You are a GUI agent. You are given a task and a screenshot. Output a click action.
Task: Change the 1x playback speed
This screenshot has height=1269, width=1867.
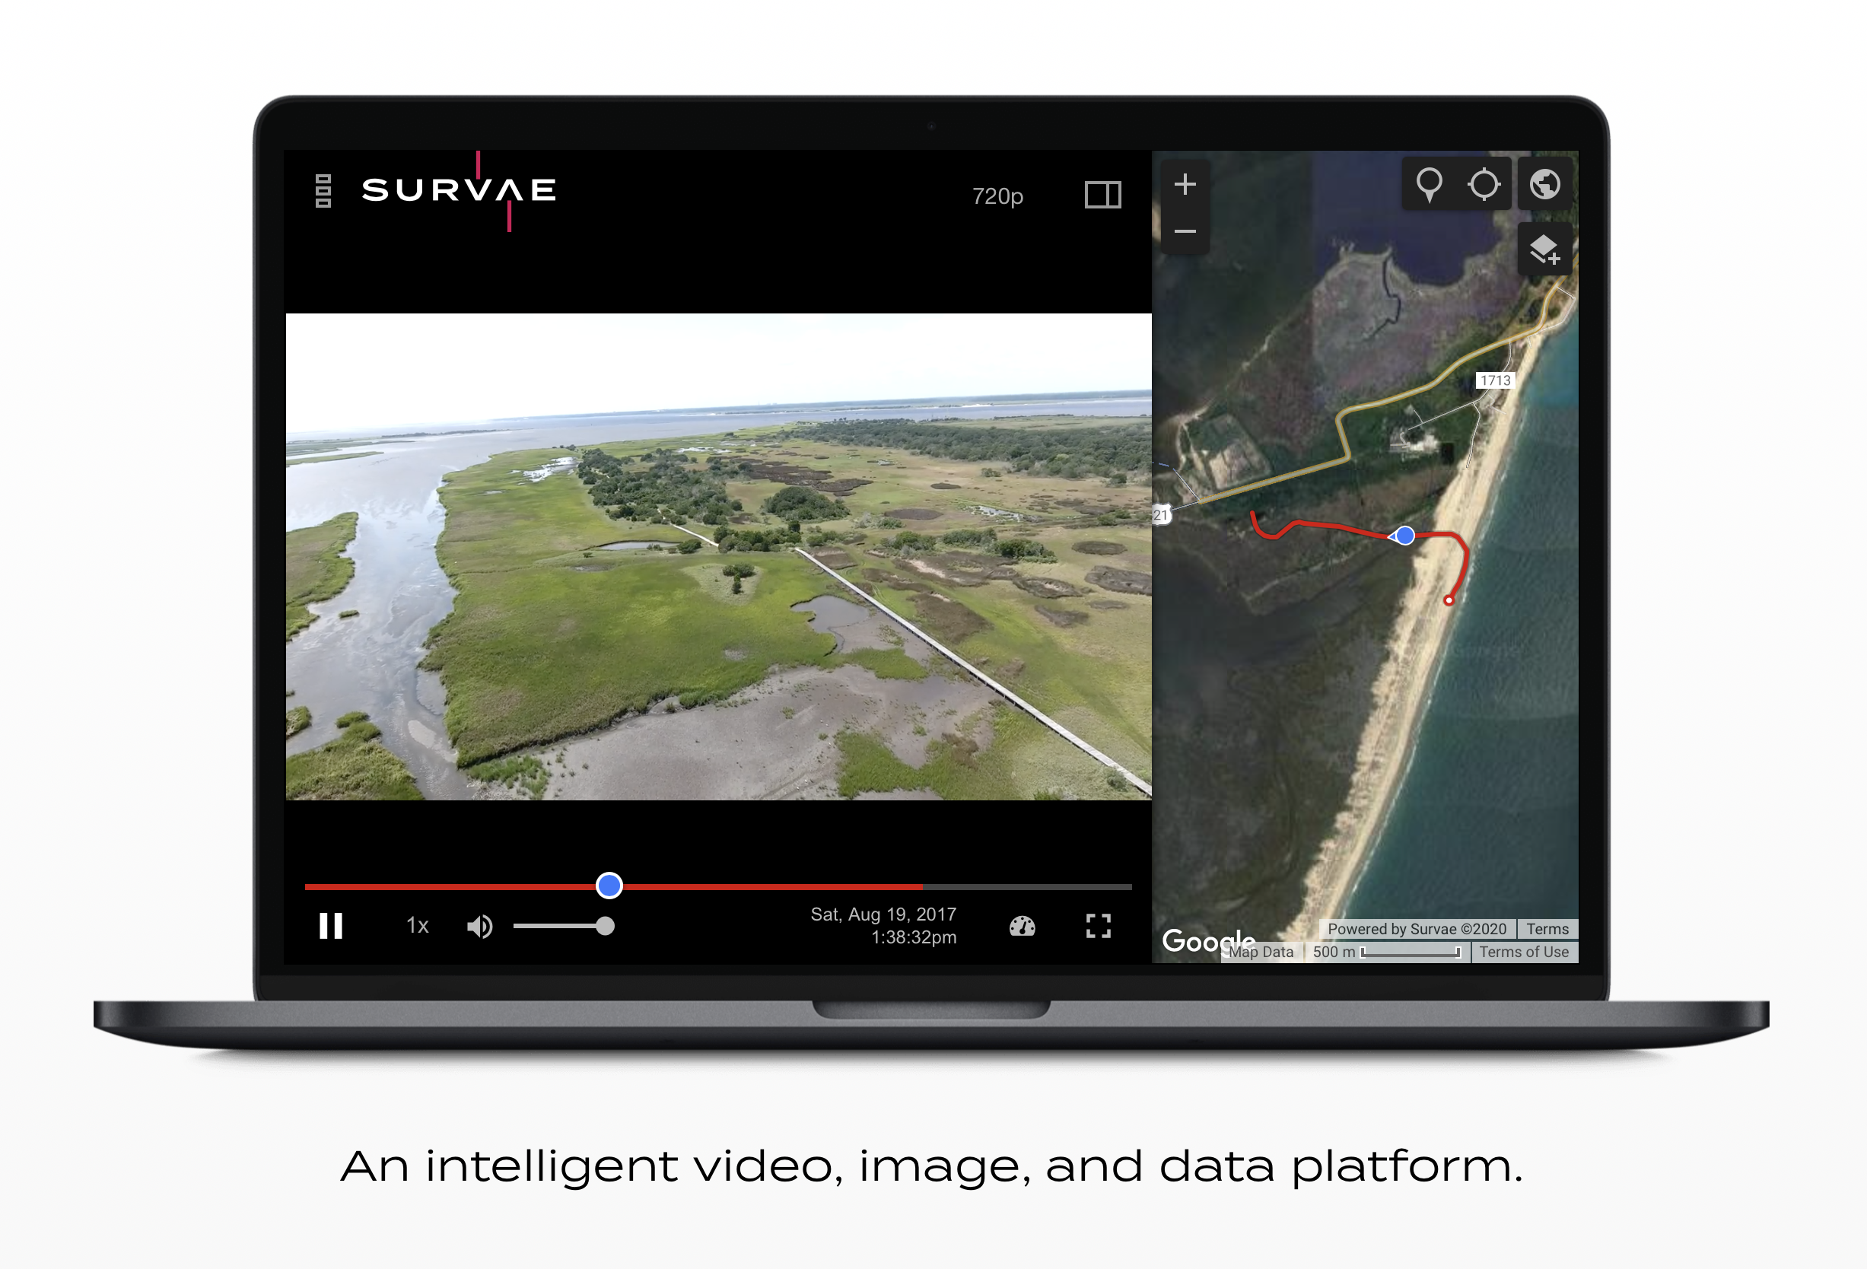417,925
